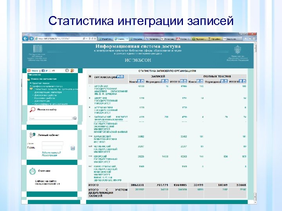Screen dimensions: 282x211
Task: Click the grey round icon beside share bar
Action: [67, 70]
